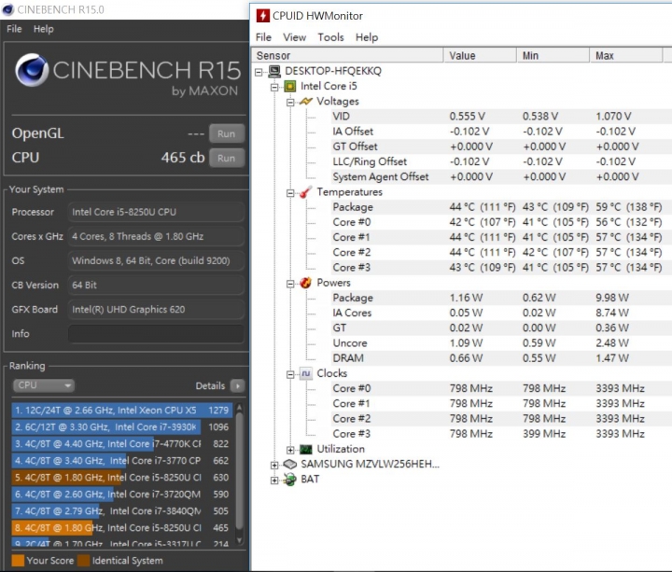Click the Clocks waveform icon
The width and height of the screenshot is (672, 572).
click(305, 373)
